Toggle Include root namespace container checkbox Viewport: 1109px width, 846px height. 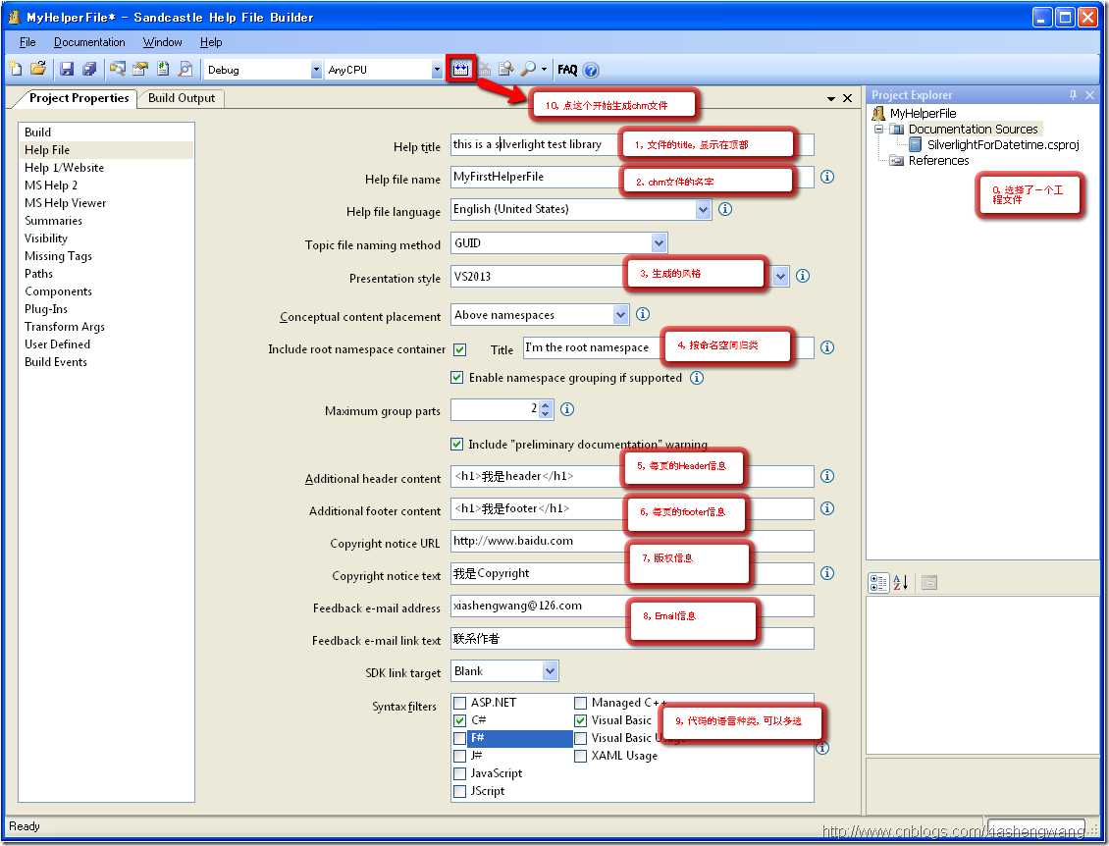coord(459,349)
